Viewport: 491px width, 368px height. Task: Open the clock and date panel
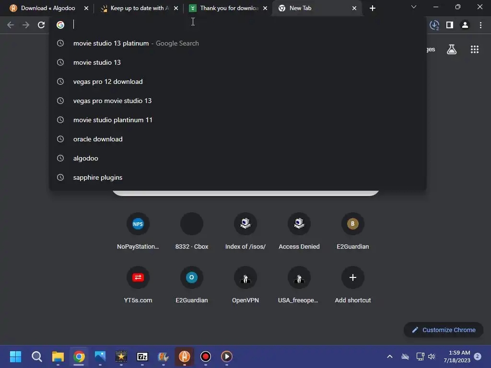pos(457,356)
